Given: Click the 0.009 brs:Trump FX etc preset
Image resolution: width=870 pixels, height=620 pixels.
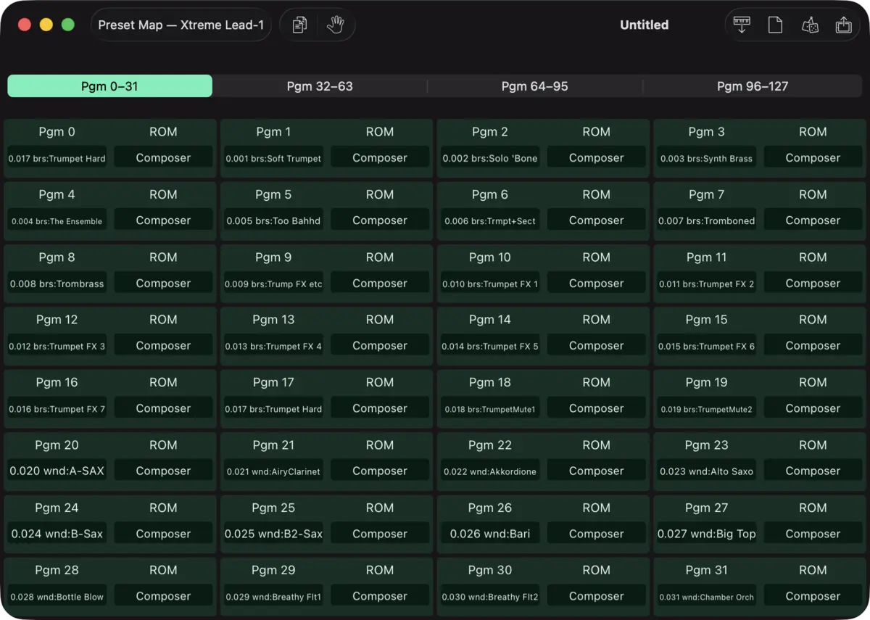Looking at the screenshot, I should [x=273, y=284].
